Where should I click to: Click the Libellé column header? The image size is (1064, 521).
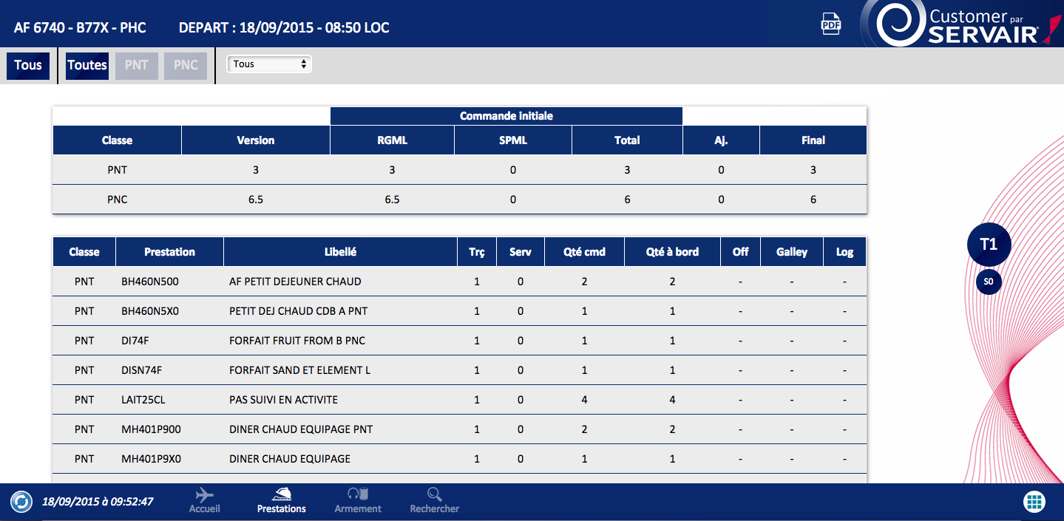pos(340,252)
